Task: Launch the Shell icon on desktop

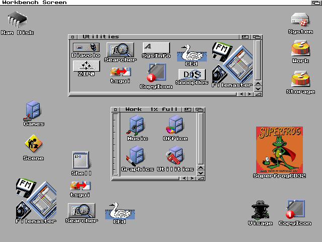Action: tap(81, 160)
